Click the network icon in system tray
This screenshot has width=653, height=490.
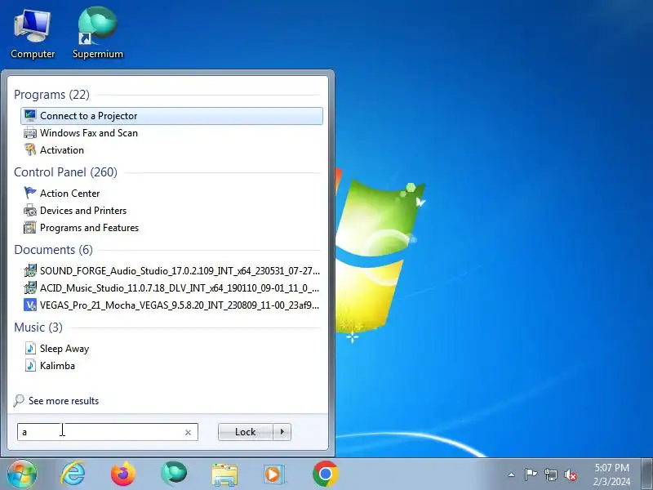tap(551, 474)
